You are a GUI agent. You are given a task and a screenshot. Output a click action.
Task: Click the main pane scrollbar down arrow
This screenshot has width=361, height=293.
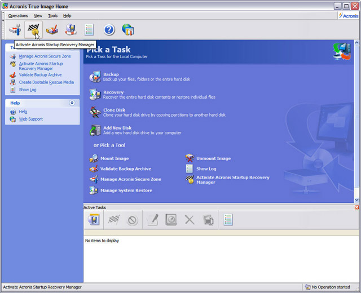[x=356, y=200]
